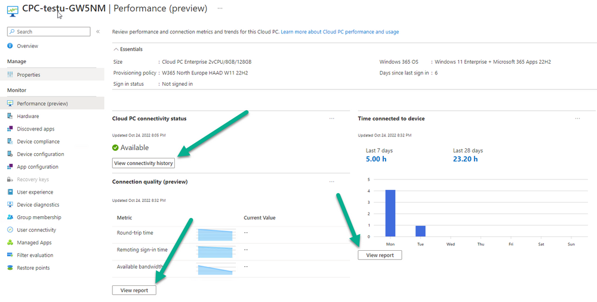The image size is (597, 302).
Task: Click View report under Connection quality
Action: [134, 290]
